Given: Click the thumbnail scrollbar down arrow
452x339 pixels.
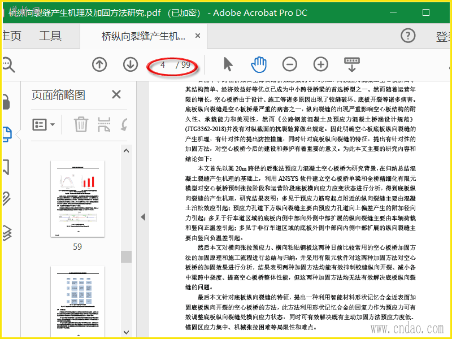Looking at the screenshot, I should click(126, 332).
